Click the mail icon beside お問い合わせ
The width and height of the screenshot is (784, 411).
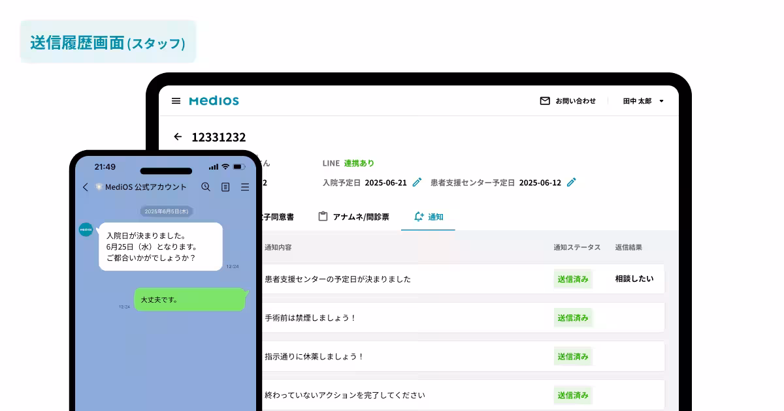(545, 100)
